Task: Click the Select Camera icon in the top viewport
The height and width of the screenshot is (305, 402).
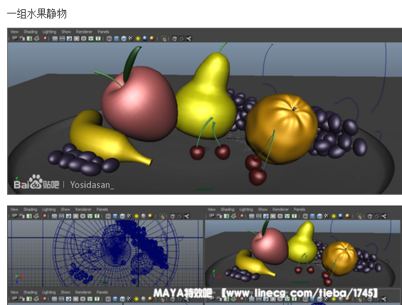Action: pos(15,38)
